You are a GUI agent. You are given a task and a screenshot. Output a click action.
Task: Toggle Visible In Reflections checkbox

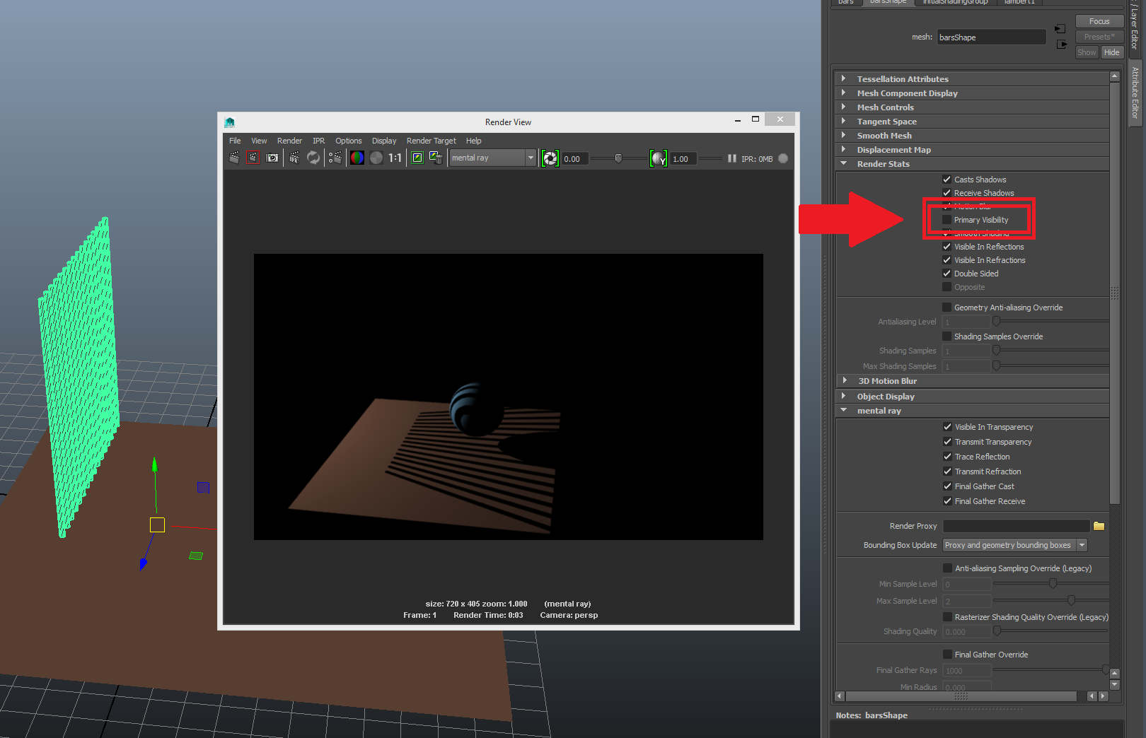[x=947, y=247]
